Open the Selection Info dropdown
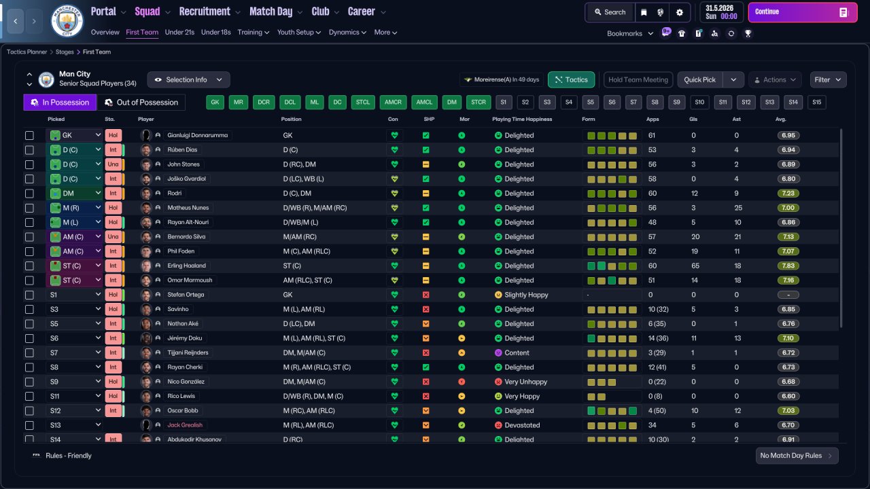The height and width of the screenshot is (489, 870). pyautogui.click(x=188, y=79)
